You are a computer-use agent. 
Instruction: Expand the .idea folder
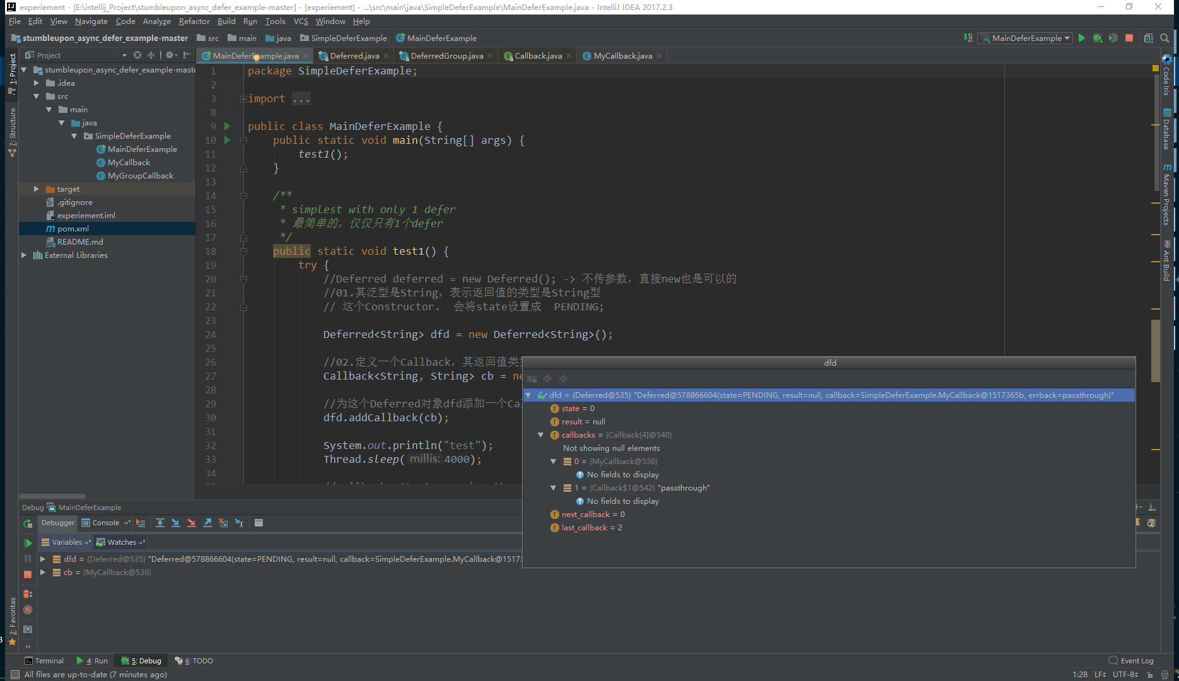(x=37, y=83)
